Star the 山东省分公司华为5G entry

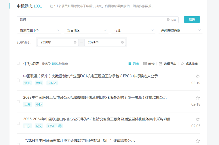[x=198, y=119]
